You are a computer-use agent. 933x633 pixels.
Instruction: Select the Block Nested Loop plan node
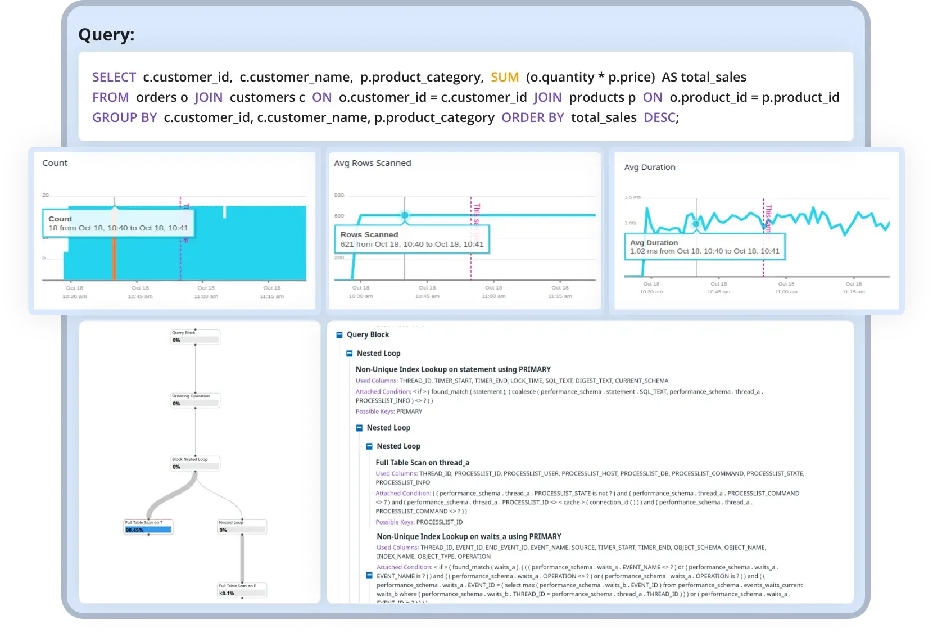point(195,463)
